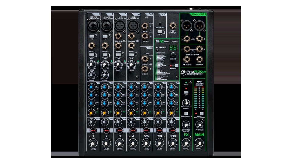Image resolution: width=292 pixels, height=164 pixels.
Task: Click the channel 3 XLR mic input
Action: coord(120,26)
